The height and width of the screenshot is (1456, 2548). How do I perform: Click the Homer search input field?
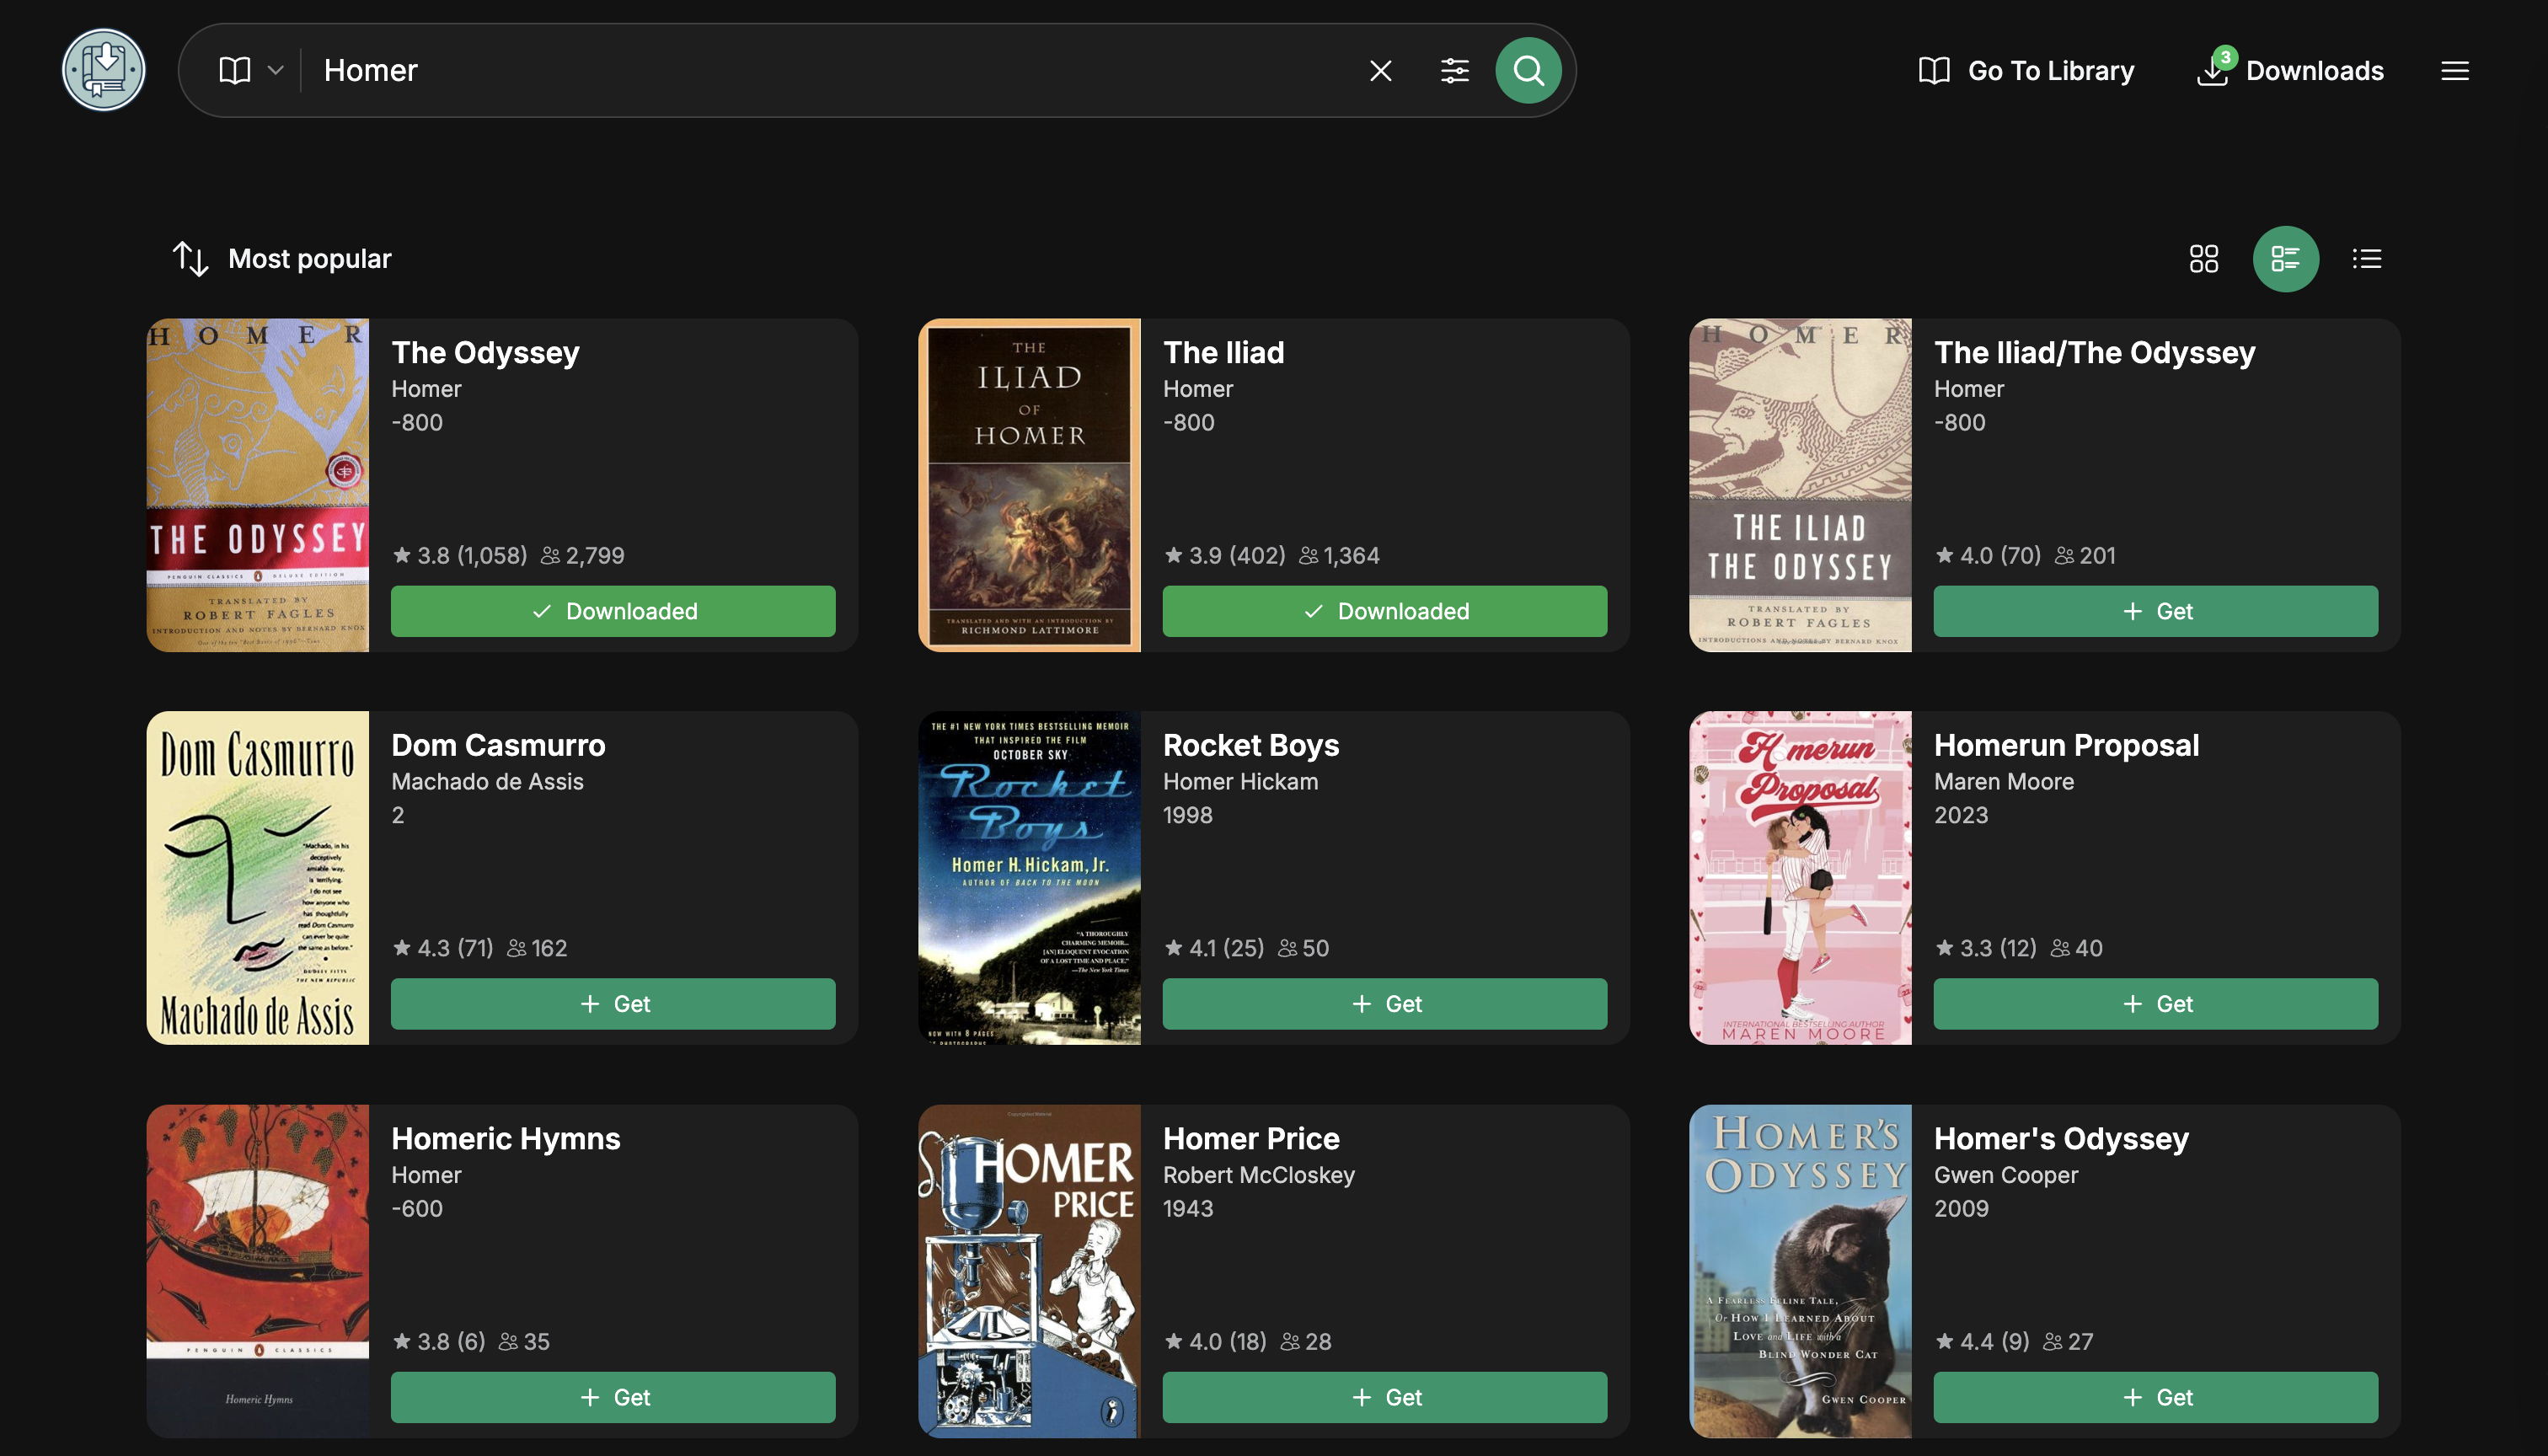pos(800,70)
